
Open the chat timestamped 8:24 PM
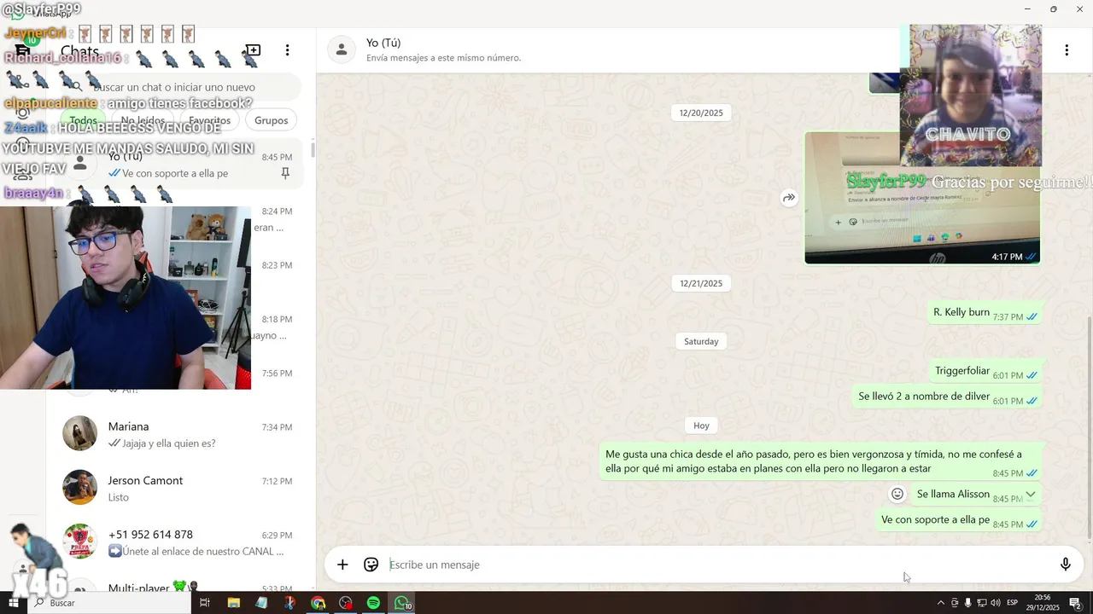(x=278, y=219)
